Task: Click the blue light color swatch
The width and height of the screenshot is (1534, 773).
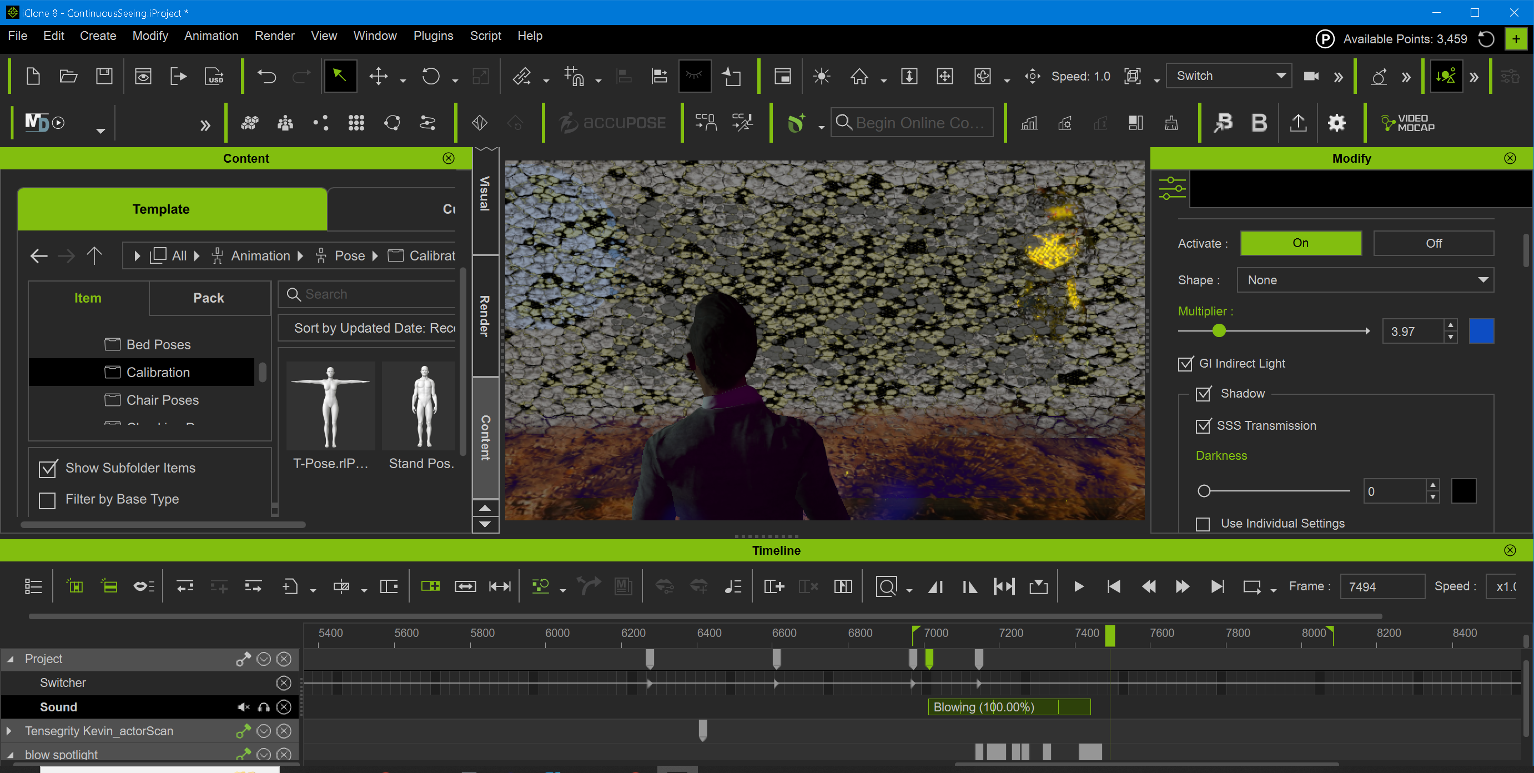Action: tap(1481, 331)
